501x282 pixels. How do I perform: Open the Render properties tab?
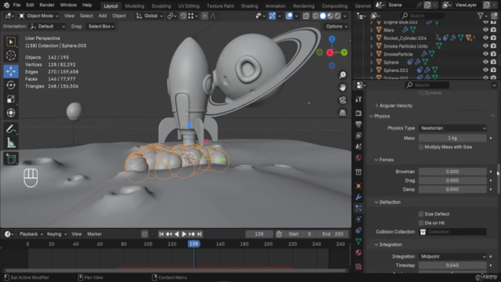[x=359, y=113]
